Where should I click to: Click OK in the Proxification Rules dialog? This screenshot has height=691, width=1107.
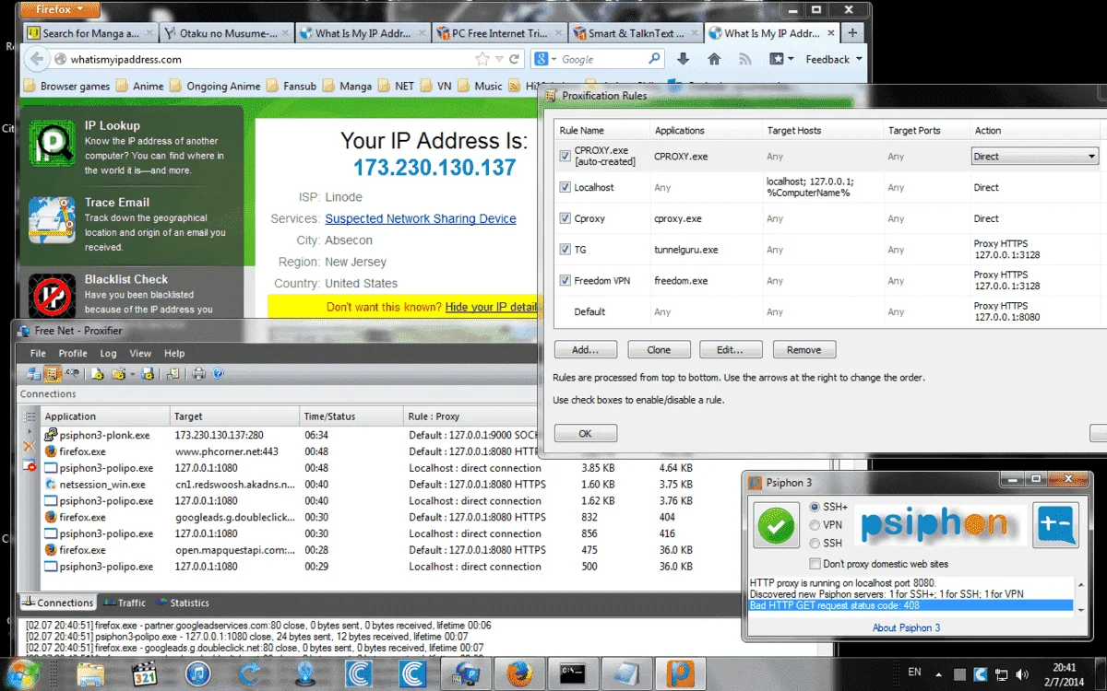[585, 433]
